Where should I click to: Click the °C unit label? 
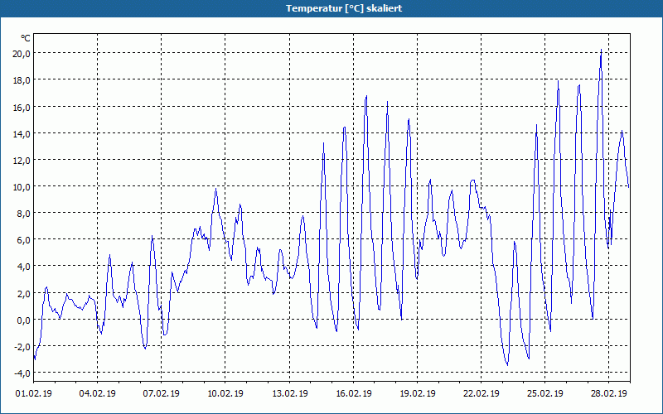tap(26, 38)
